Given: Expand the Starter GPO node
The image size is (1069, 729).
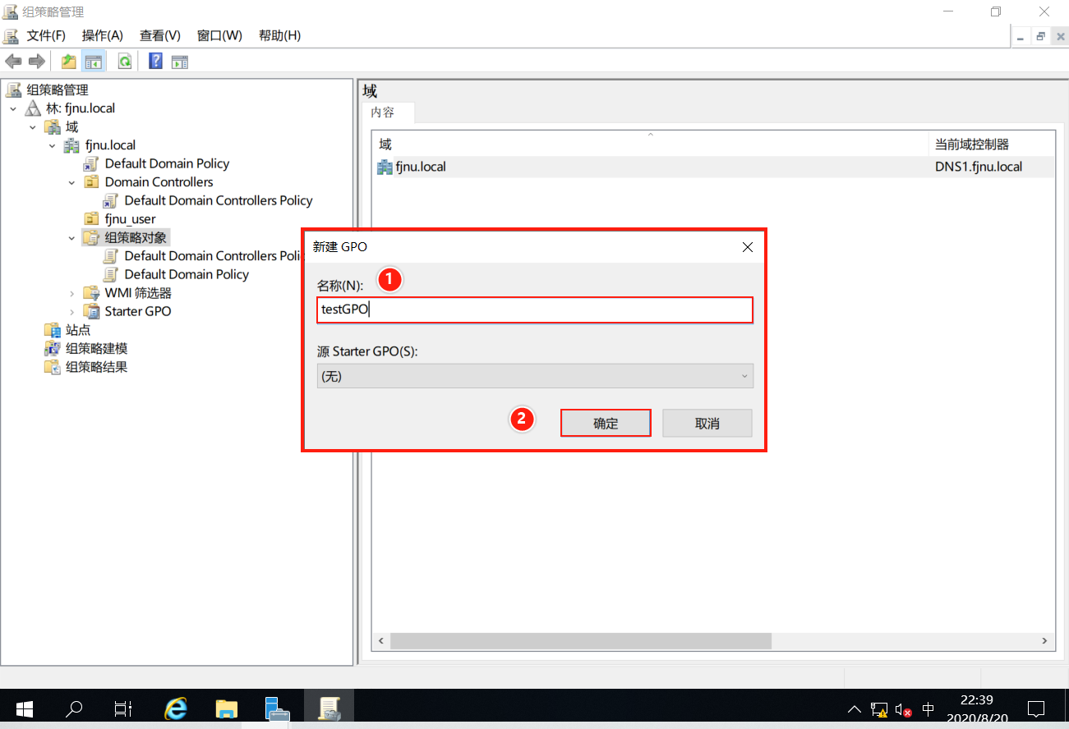Looking at the screenshot, I should pyautogui.click(x=72, y=311).
